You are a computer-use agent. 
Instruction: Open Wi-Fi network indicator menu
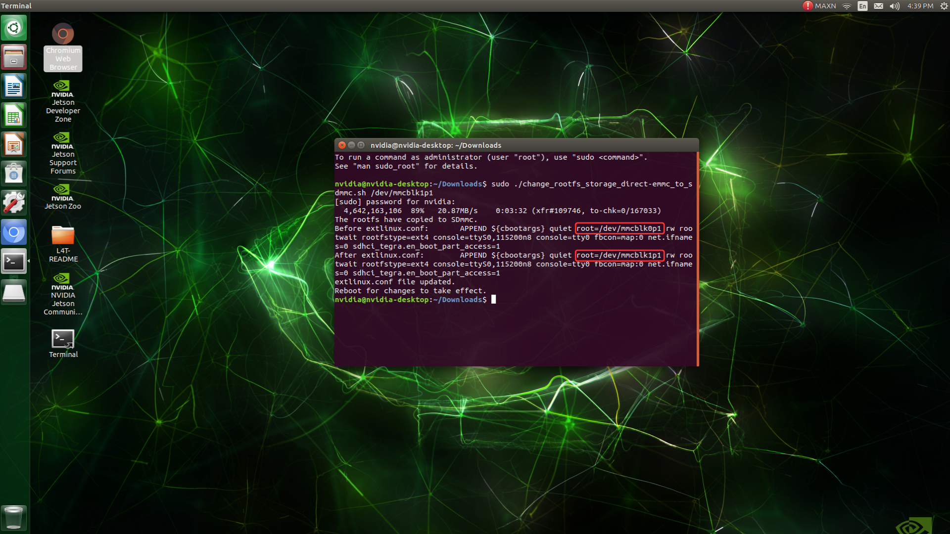tap(847, 6)
